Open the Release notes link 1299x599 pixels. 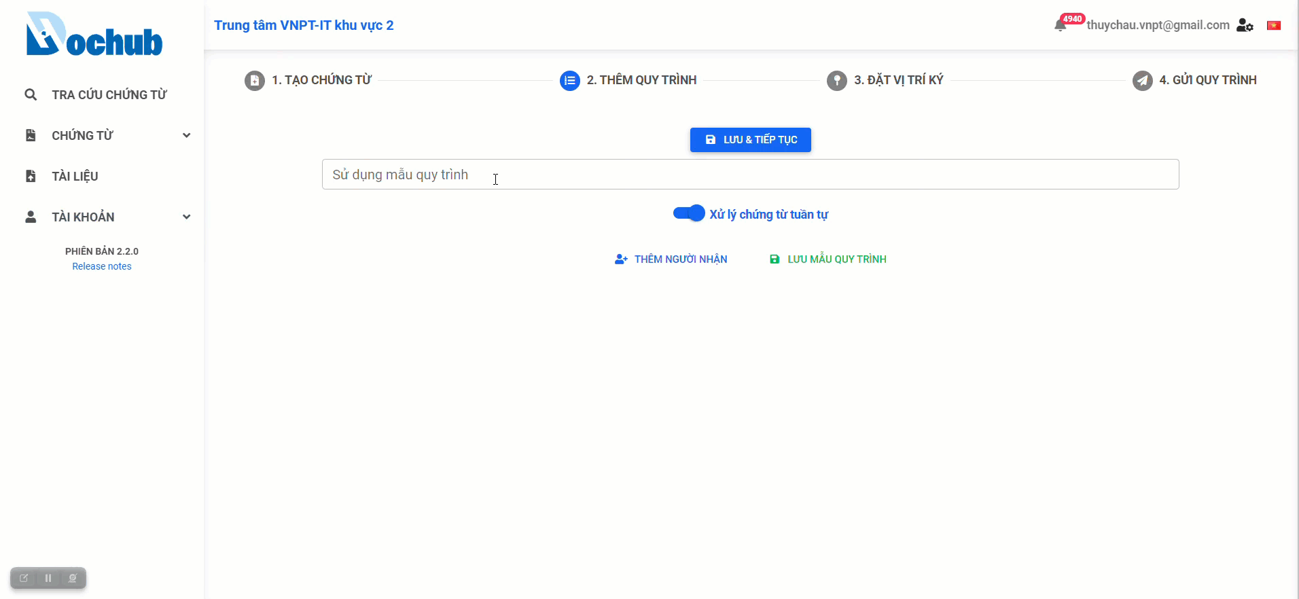102,266
